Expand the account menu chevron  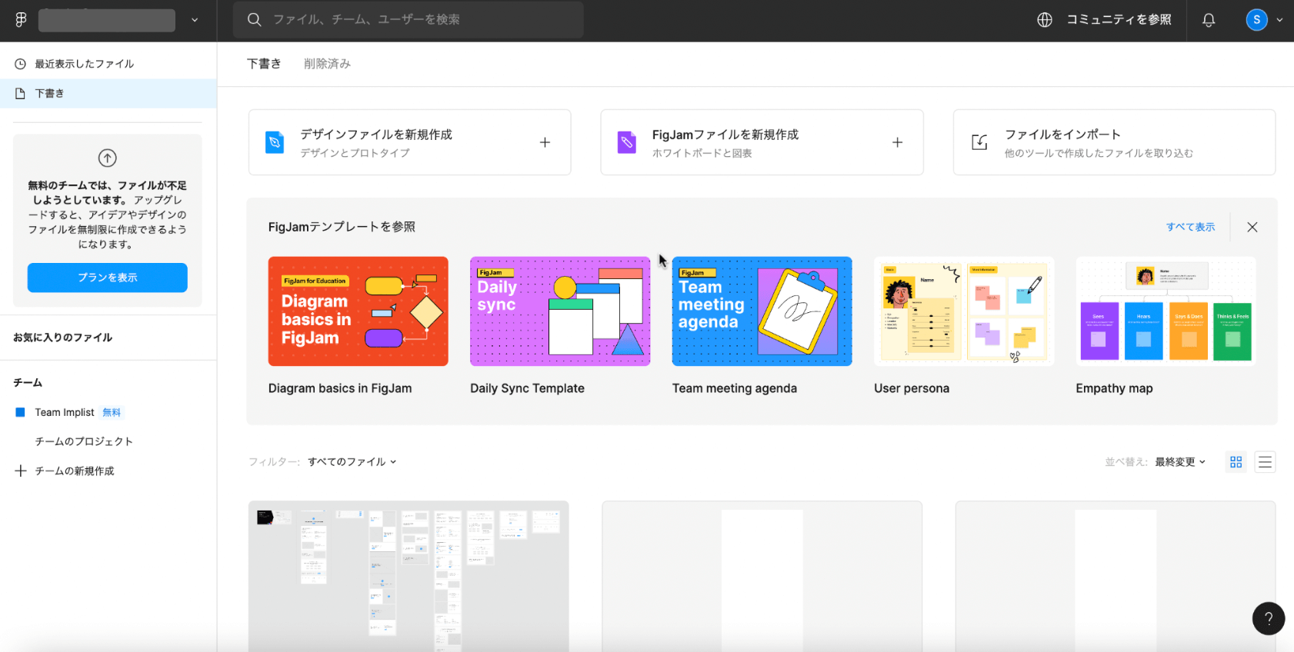(x=1279, y=20)
